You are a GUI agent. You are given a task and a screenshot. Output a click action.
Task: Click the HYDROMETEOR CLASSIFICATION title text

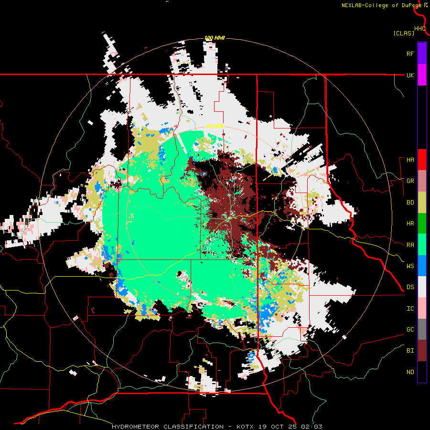pos(168,427)
